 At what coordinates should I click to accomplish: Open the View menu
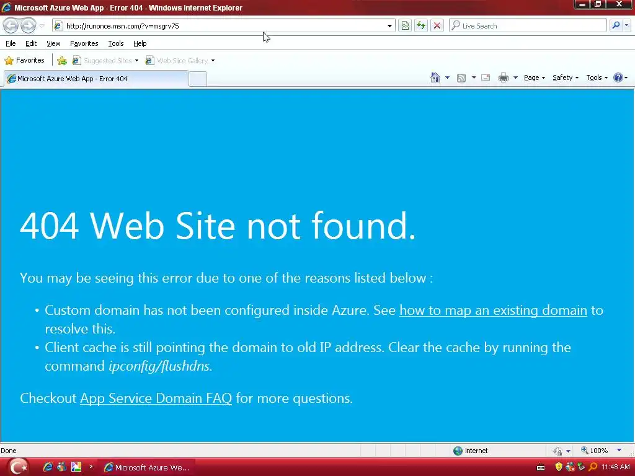click(53, 43)
